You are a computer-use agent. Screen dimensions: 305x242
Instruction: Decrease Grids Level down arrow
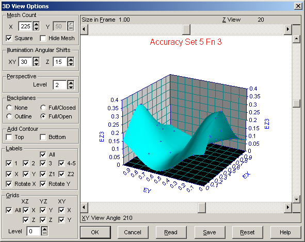pos(44,233)
